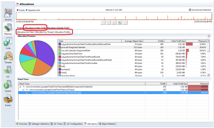214x128 pixels.
Task: Sort the table by Class column
Action: (90, 41)
